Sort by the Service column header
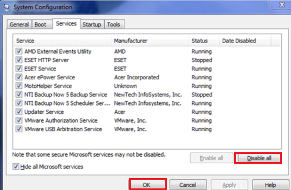 pos(62,40)
